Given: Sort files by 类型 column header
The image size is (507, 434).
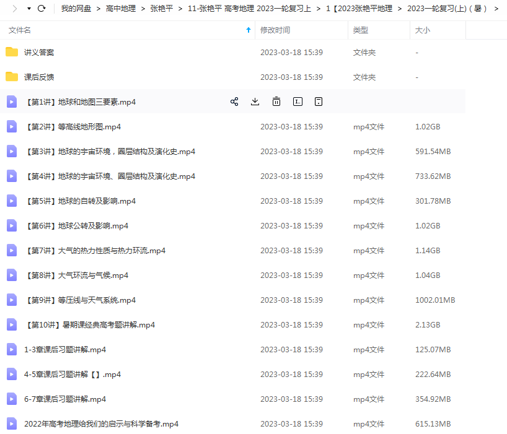Looking at the screenshot, I should (x=360, y=30).
